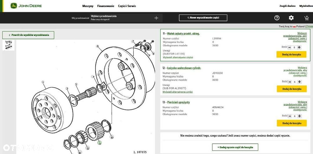313x154 pixels.
Task: Open the John Deere logo home link
Action: click(x=26, y=6)
